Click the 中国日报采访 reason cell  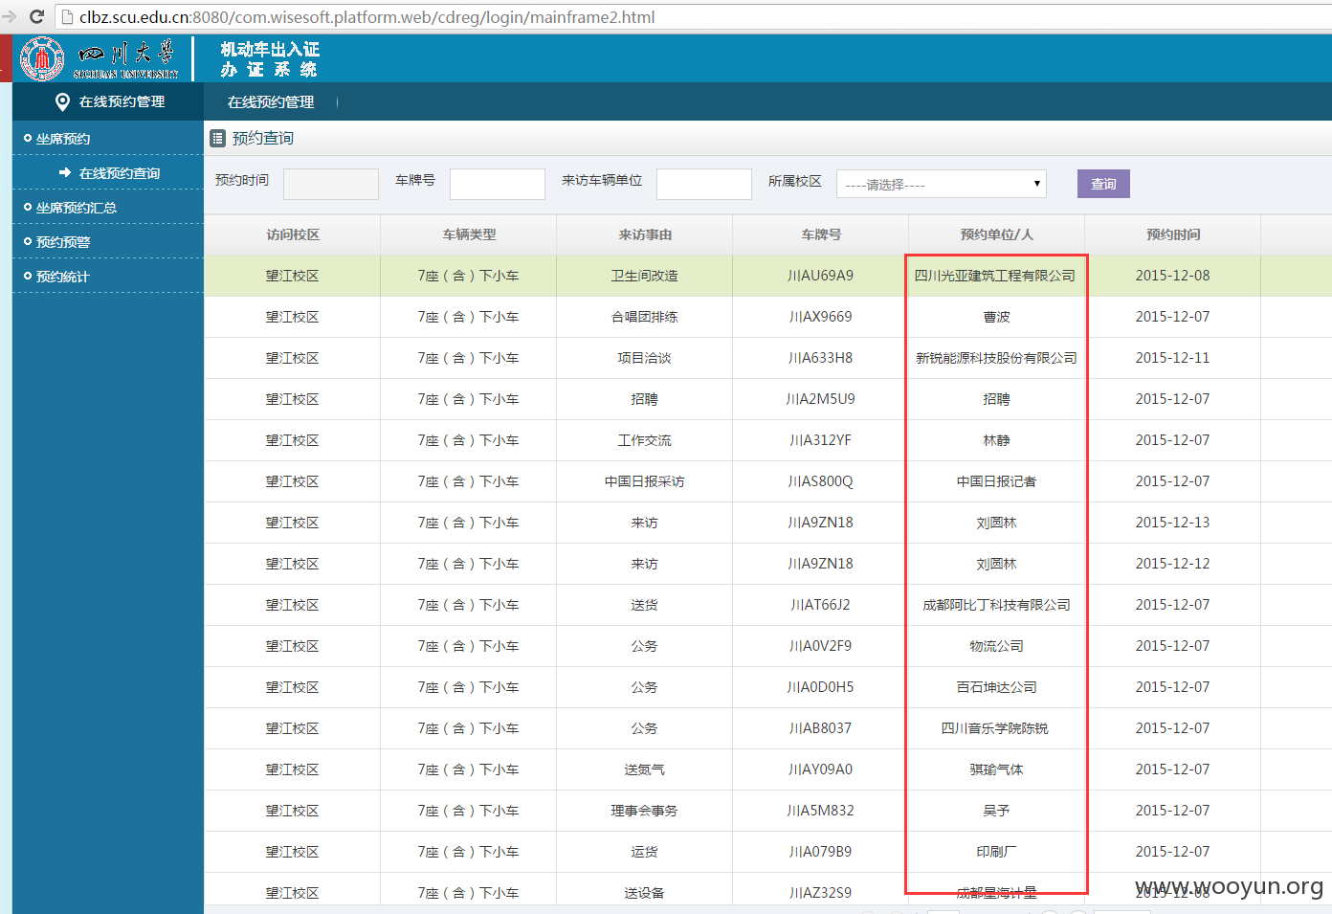coord(645,481)
